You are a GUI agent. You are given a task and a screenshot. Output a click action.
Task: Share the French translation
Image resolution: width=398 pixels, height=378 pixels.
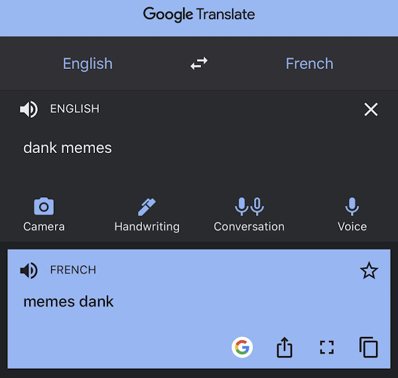(285, 348)
